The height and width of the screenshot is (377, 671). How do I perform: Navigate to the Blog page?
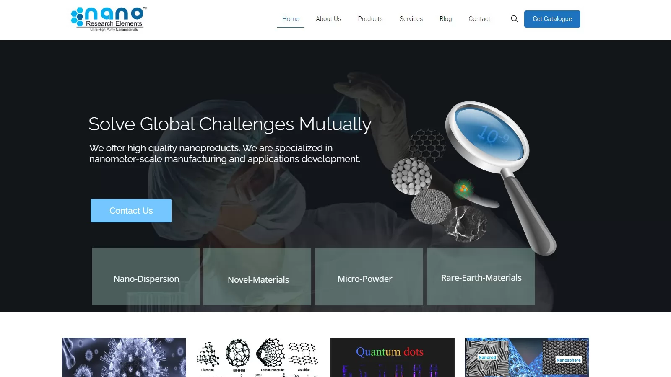(x=446, y=19)
